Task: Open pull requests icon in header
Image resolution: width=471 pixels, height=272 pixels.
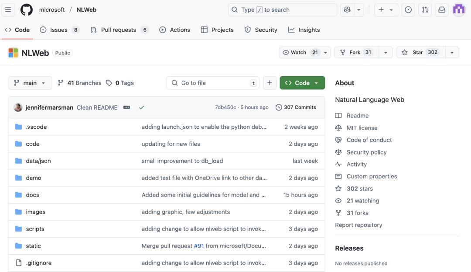Action: (x=425, y=10)
